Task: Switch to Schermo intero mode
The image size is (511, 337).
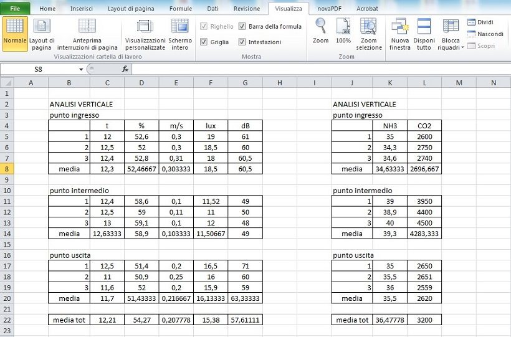Action: pyautogui.click(x=180, y=34)
